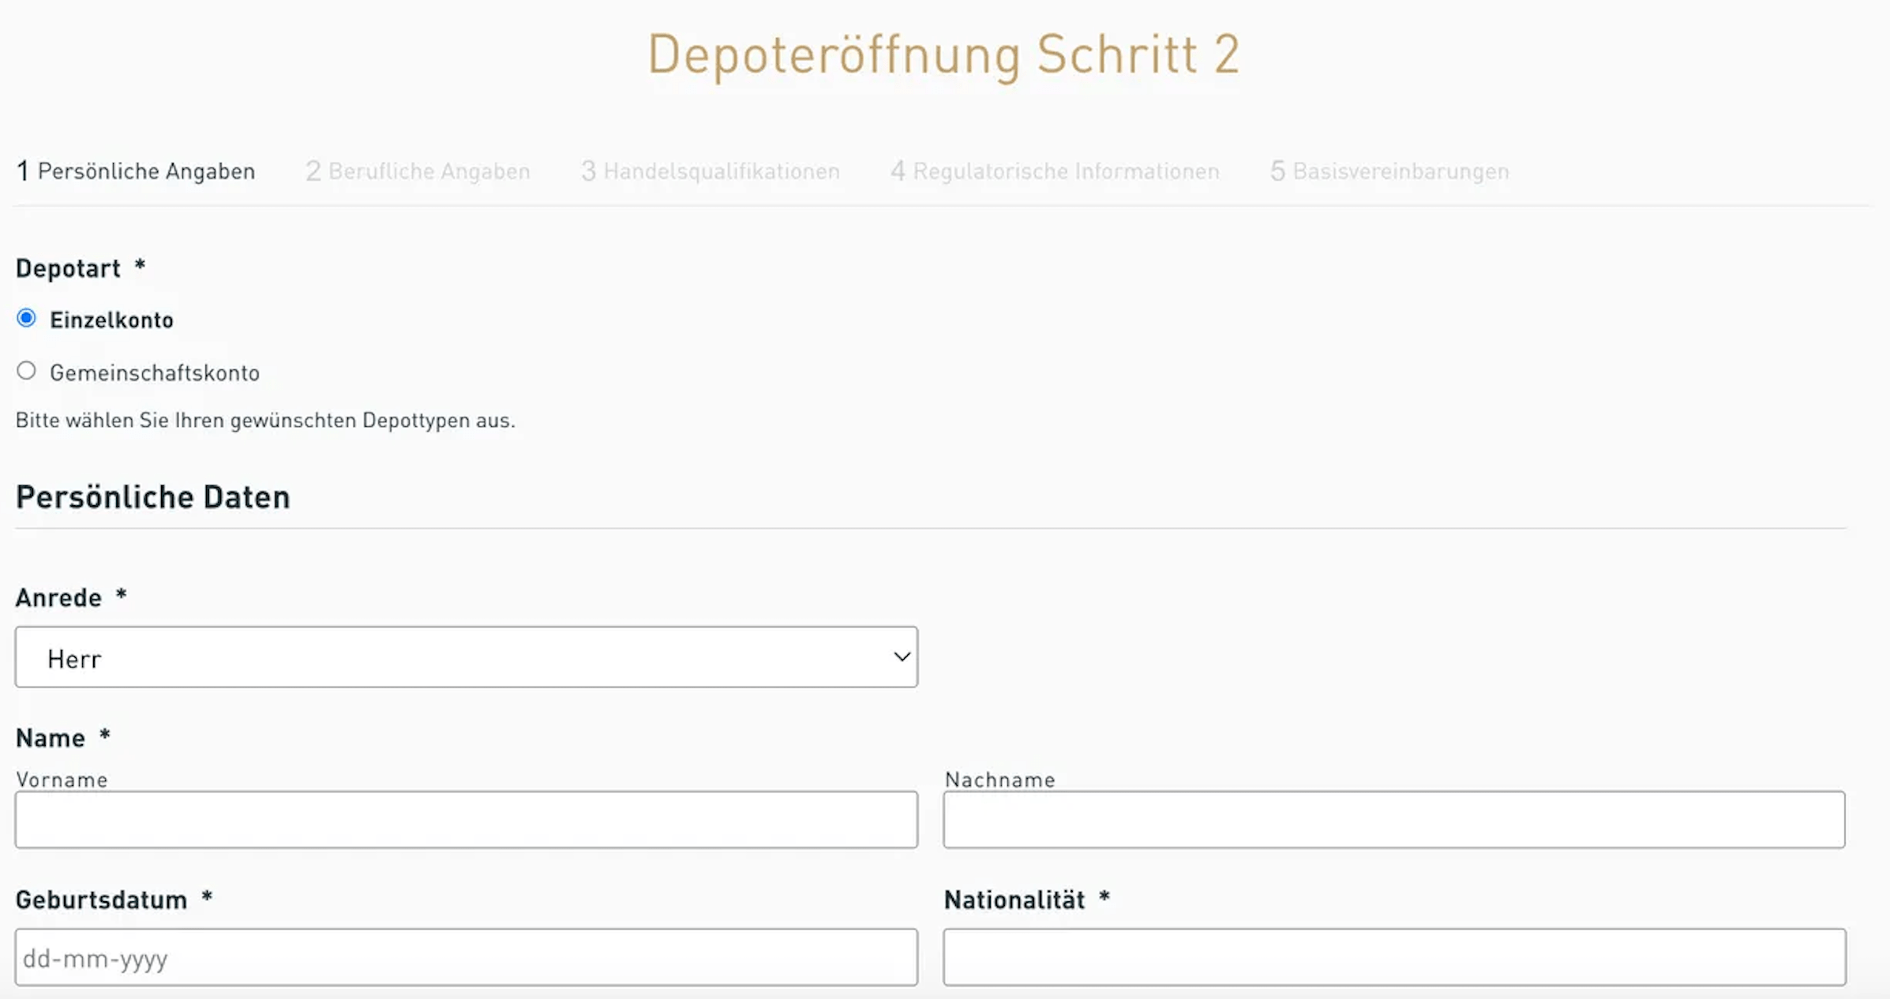Click the Depottypen hint text
1890x999 pixels.
tap(264, 420)
